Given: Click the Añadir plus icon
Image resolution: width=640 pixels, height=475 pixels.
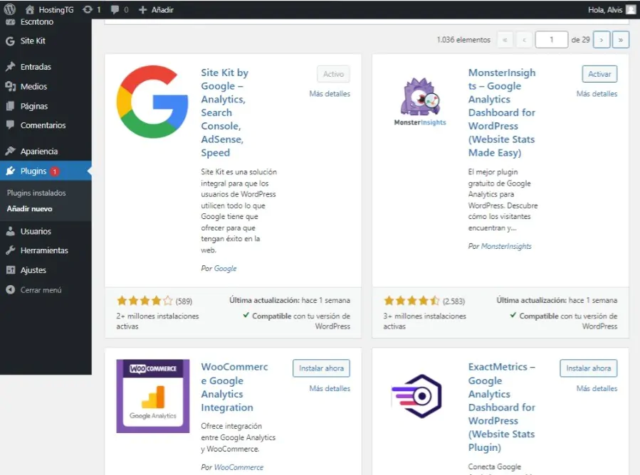Looking at the screenshot, I should (142, 9).
